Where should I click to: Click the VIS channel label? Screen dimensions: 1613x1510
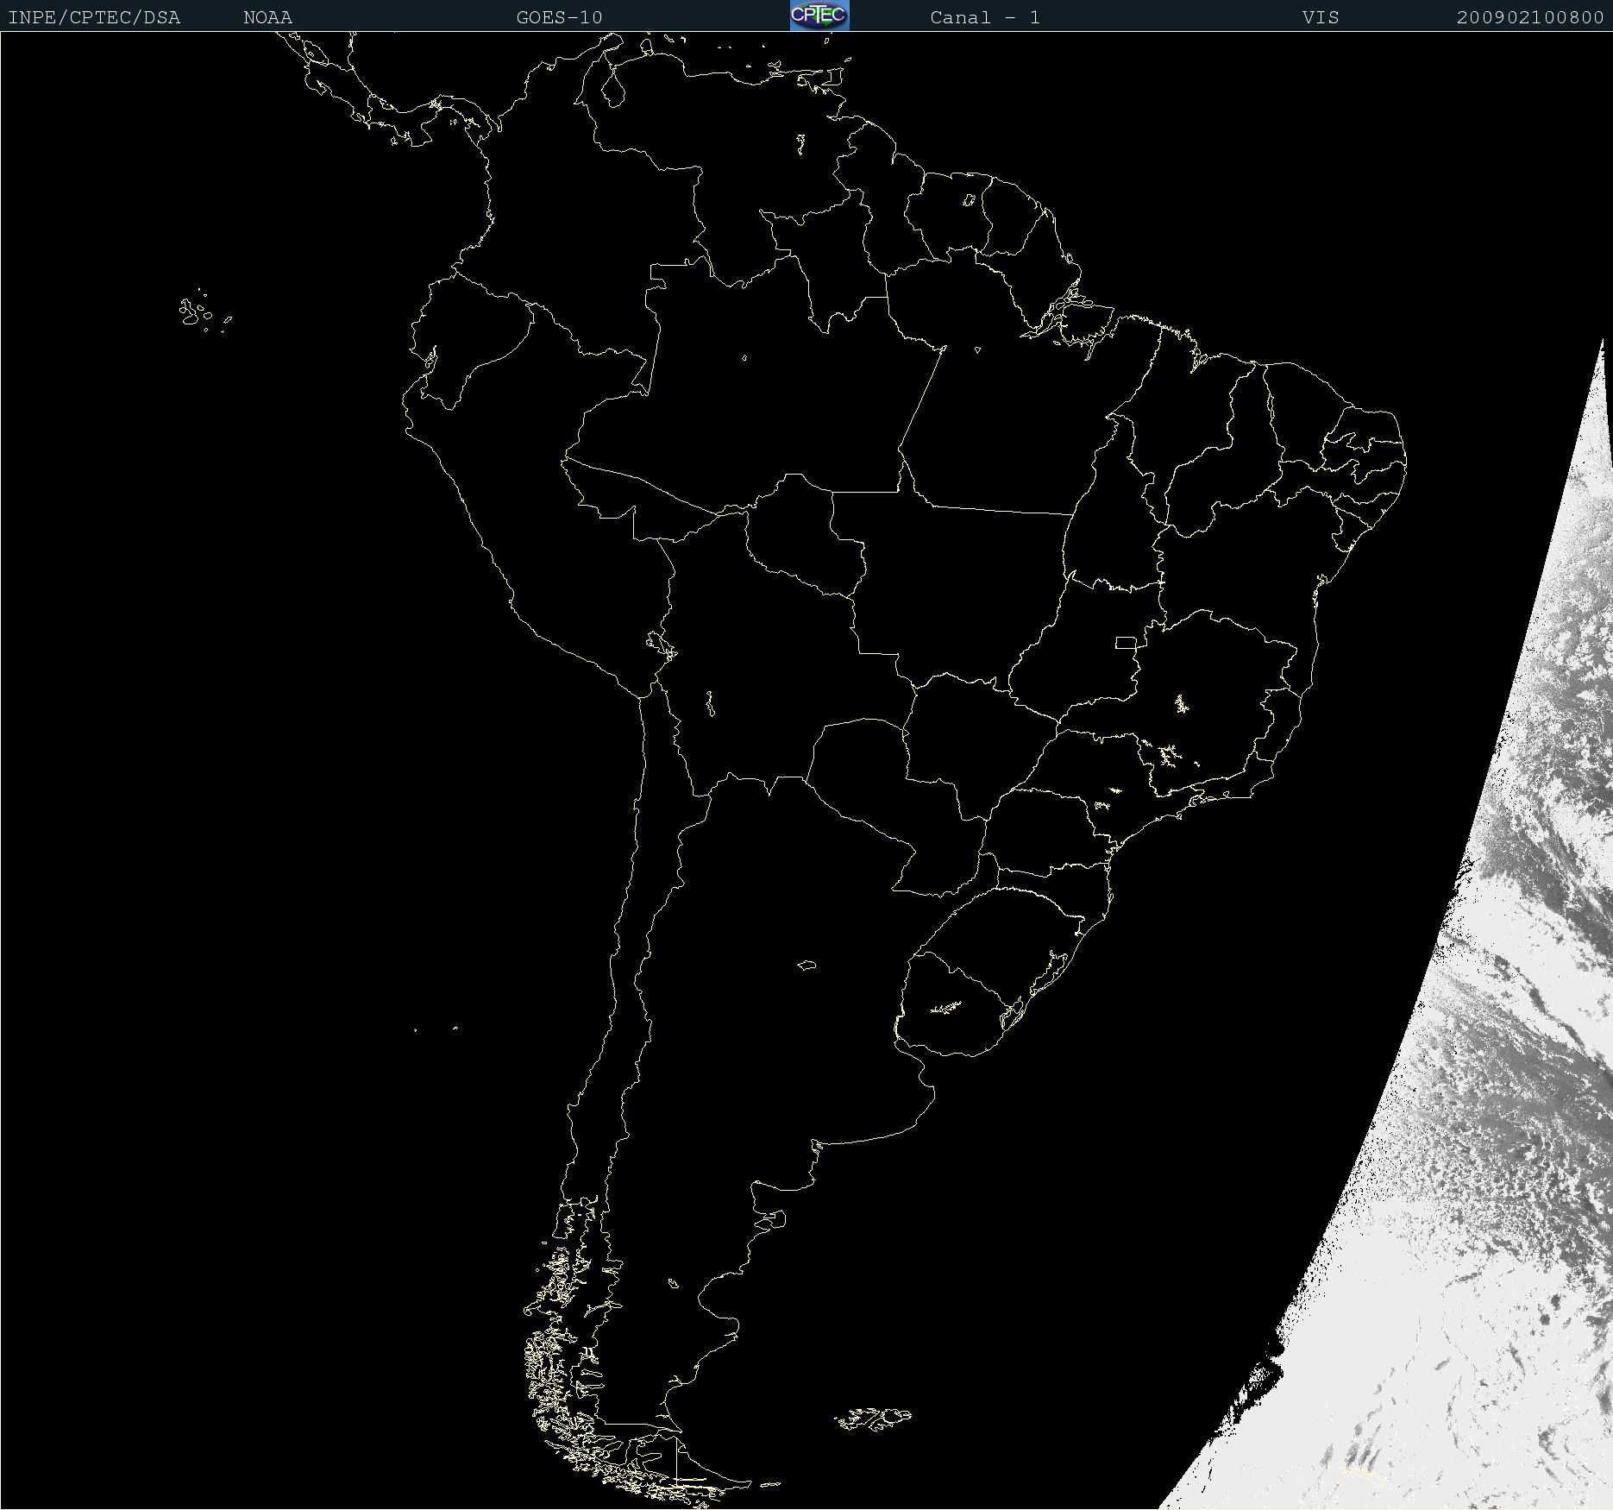click(1321, 17)
